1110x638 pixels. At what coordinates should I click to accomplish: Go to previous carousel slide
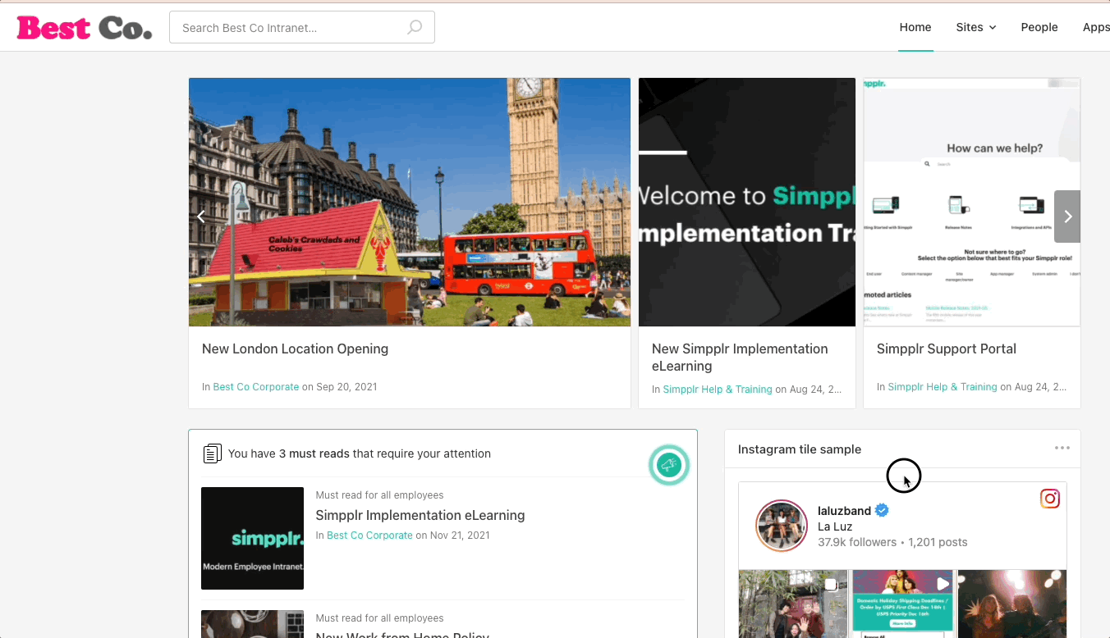201,216
